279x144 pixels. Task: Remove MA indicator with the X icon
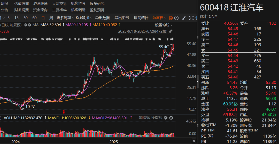pos(29,25)
